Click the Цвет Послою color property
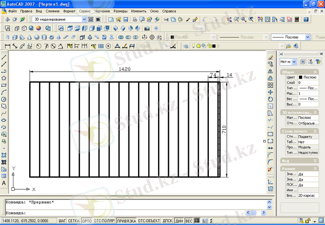The image size is (325, 225). (308, 77)
